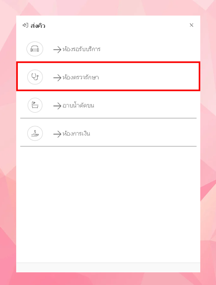
Task: Select ห้องรอรับบริการ label
Action: point(81,49)
